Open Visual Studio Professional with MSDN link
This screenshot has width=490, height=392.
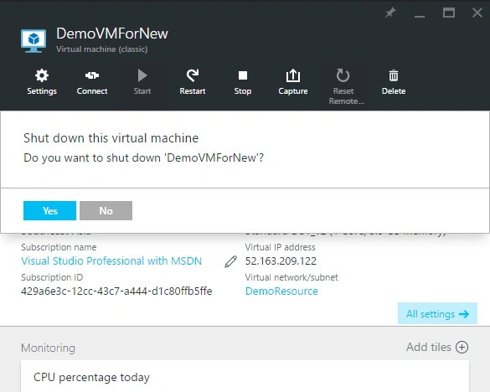pyautogui.click(x=111, y=261)
